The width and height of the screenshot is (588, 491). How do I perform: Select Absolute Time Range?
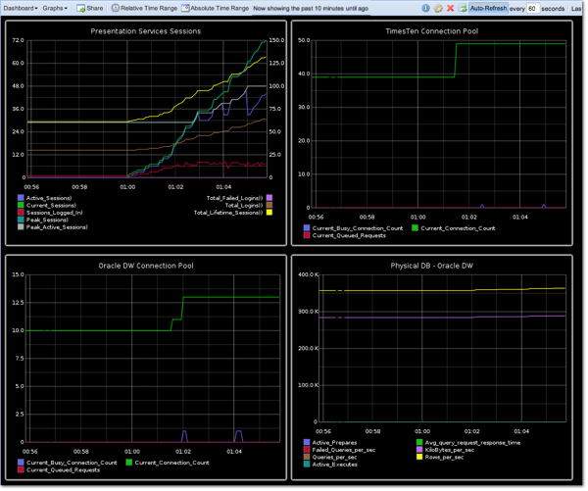point(218,8)
